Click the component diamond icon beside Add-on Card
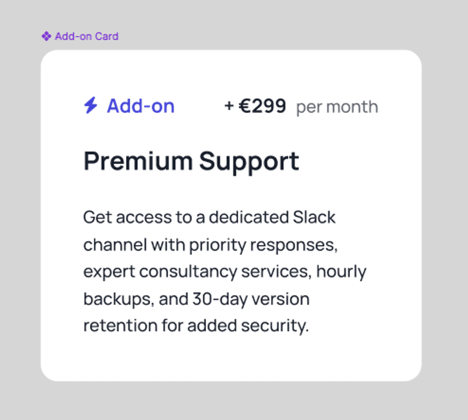This screenshot has height=420, width=468. click(x=46, y=36)
